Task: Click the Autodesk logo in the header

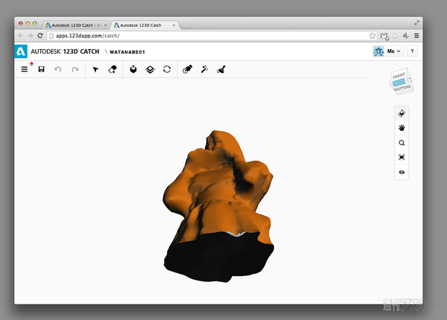Action: coord(21,51)
